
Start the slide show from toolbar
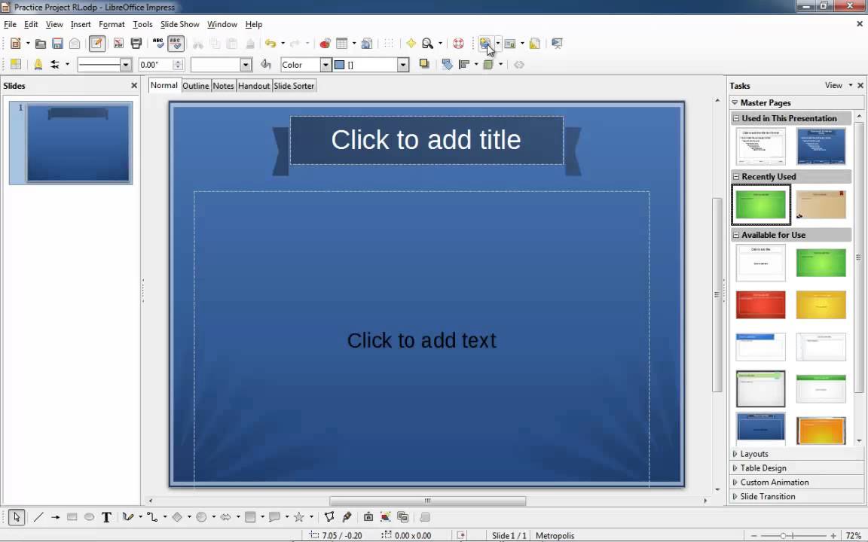(x=557, y=44)
